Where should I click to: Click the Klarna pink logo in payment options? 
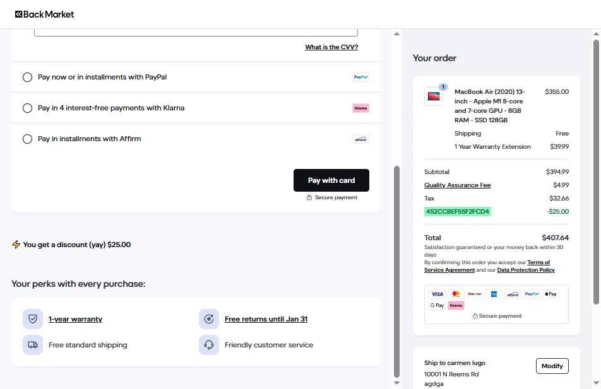coord(360,108)
